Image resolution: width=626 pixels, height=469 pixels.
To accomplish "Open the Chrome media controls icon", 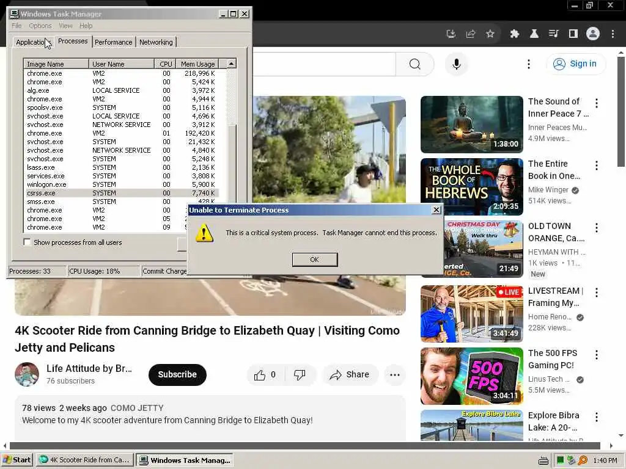I will pos(554,34).
